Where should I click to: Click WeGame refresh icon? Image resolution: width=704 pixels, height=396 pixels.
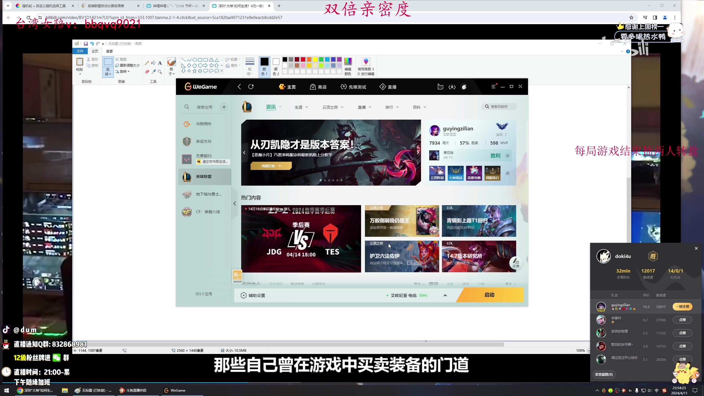[x=251, y=87]
